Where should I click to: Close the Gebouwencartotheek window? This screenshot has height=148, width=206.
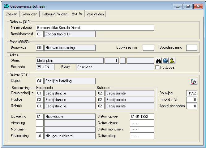tap(198, 6)
